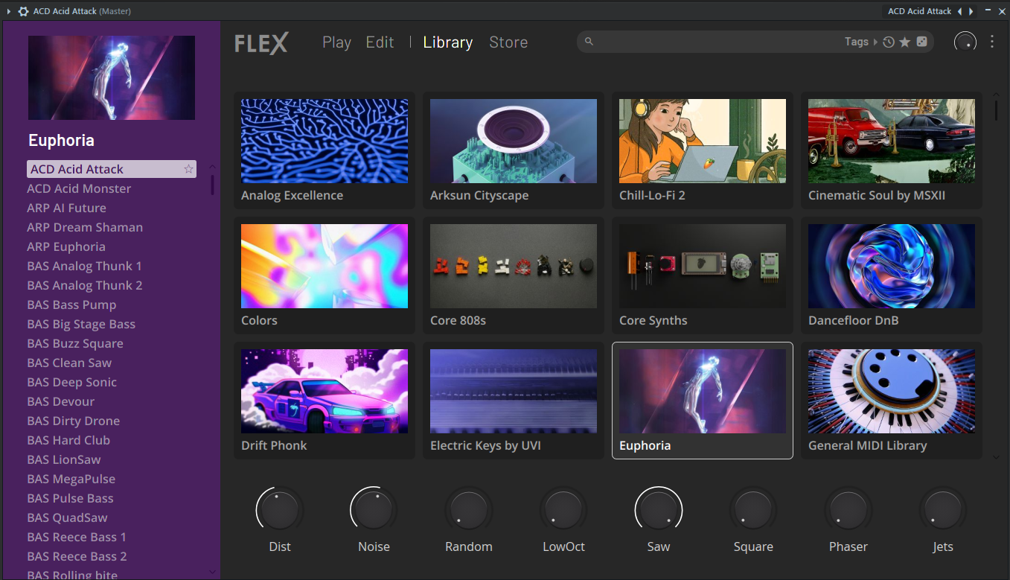Open the Drift Phonk pack
This screenshot has width=1010, height=580.
pos(325,401)
